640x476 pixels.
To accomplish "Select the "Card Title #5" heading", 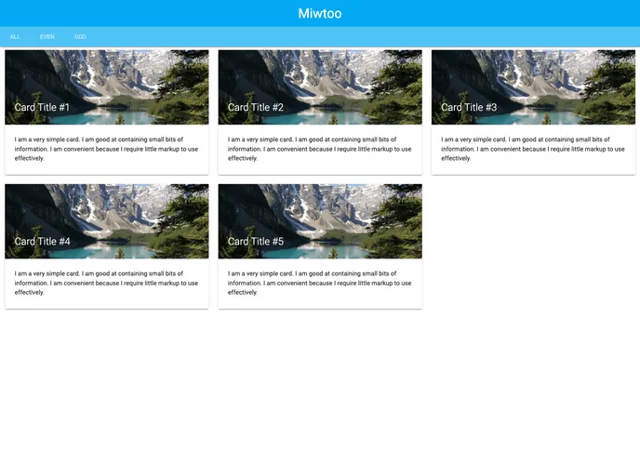I will 256,241.
